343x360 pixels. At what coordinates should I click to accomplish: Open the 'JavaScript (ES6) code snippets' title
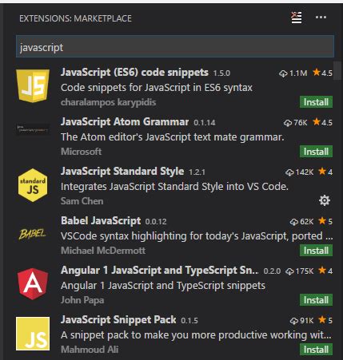[134, 73]
